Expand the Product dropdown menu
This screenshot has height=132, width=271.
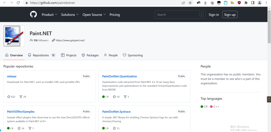(x=49, y=15)
